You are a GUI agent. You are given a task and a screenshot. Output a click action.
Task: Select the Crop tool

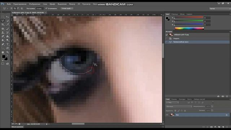click(x=3, y=25)
